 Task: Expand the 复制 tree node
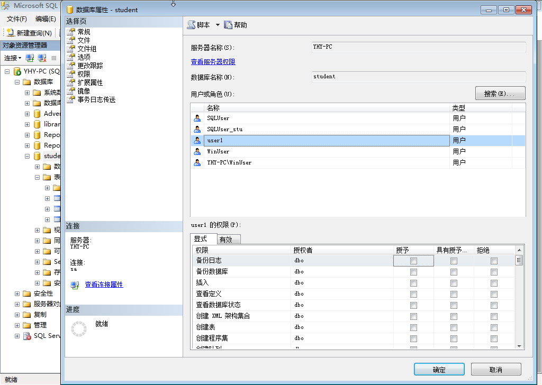(17, 315)
